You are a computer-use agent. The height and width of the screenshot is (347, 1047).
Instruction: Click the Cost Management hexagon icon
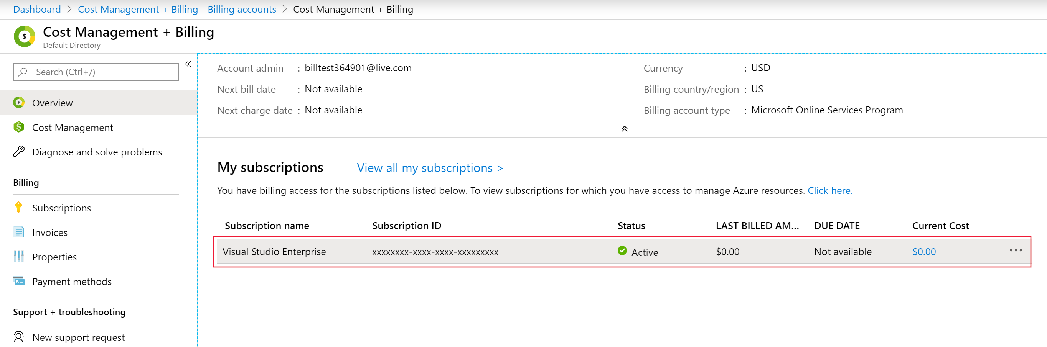pyautogui.click(x=19, y=127)
